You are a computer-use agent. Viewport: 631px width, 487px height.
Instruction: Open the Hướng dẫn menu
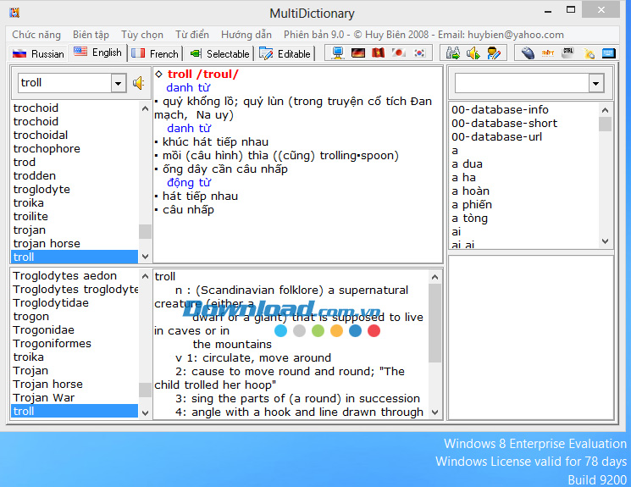246,35
